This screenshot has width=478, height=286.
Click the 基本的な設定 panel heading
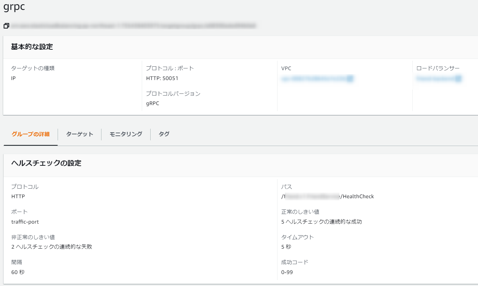tap(32, 46)
